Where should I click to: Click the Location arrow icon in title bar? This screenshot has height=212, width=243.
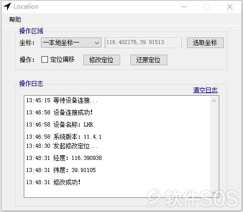tap(8, 7)
